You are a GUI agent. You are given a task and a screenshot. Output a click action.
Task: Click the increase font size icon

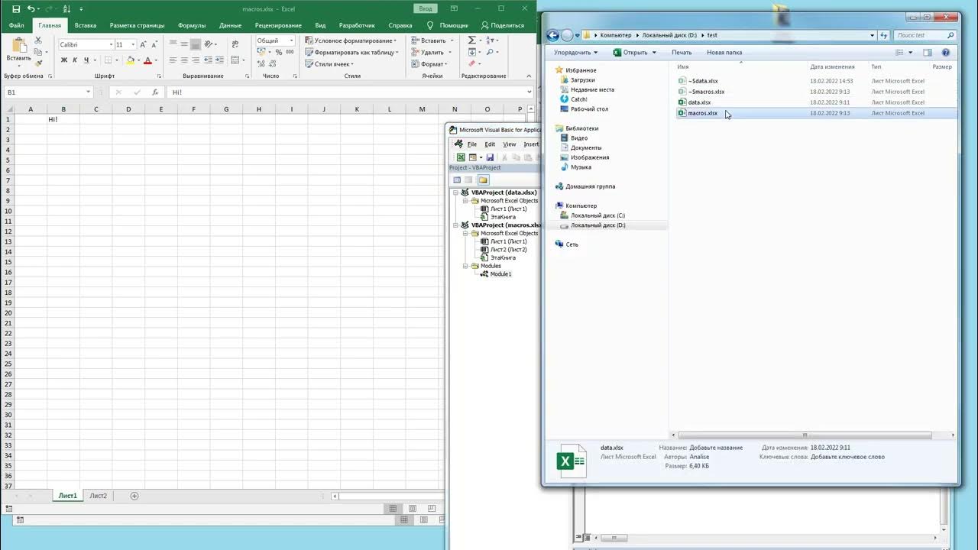[x=143, y=44]
